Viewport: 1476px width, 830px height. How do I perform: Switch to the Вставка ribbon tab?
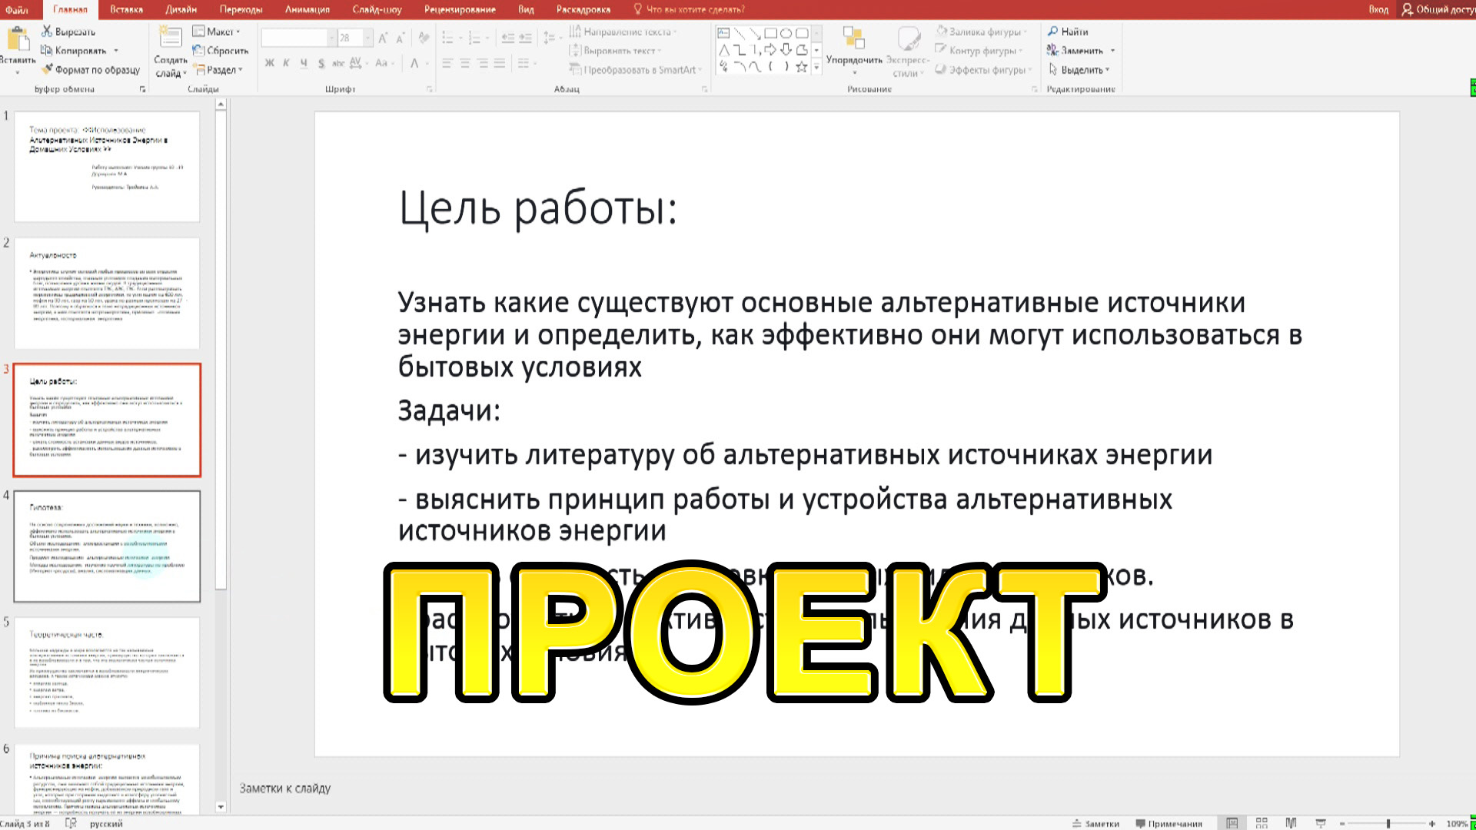(x=128, y=9)
